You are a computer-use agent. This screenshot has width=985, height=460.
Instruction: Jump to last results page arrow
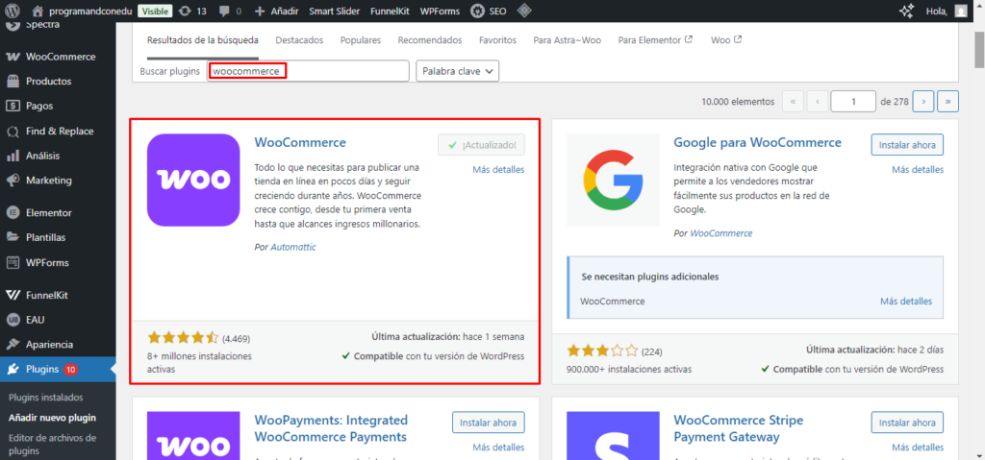[947, 101]
